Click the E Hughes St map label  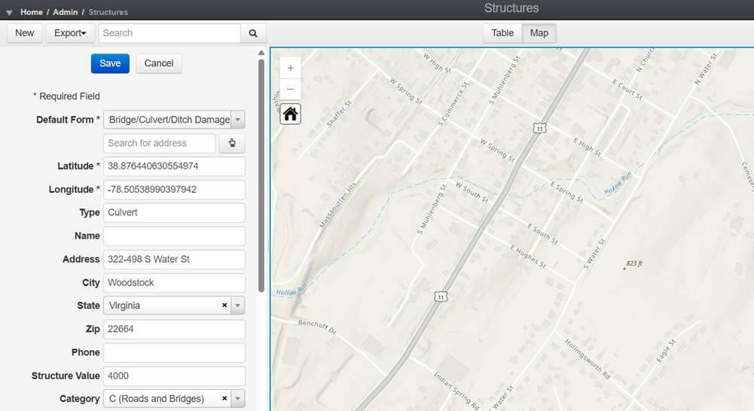click(528, 256)
